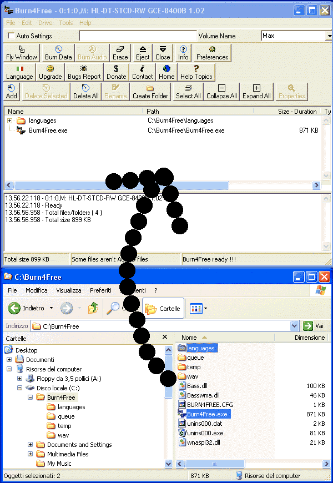Image resolution: width=333 pixels, height=483 pixels.
Task: Select BURN4FREE.CFG file
Action: click(210, 405)
